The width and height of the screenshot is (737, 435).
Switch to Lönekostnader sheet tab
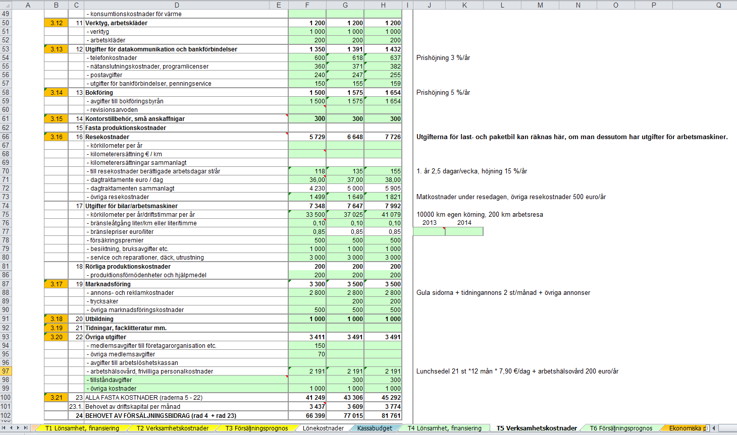coord(323,428)
